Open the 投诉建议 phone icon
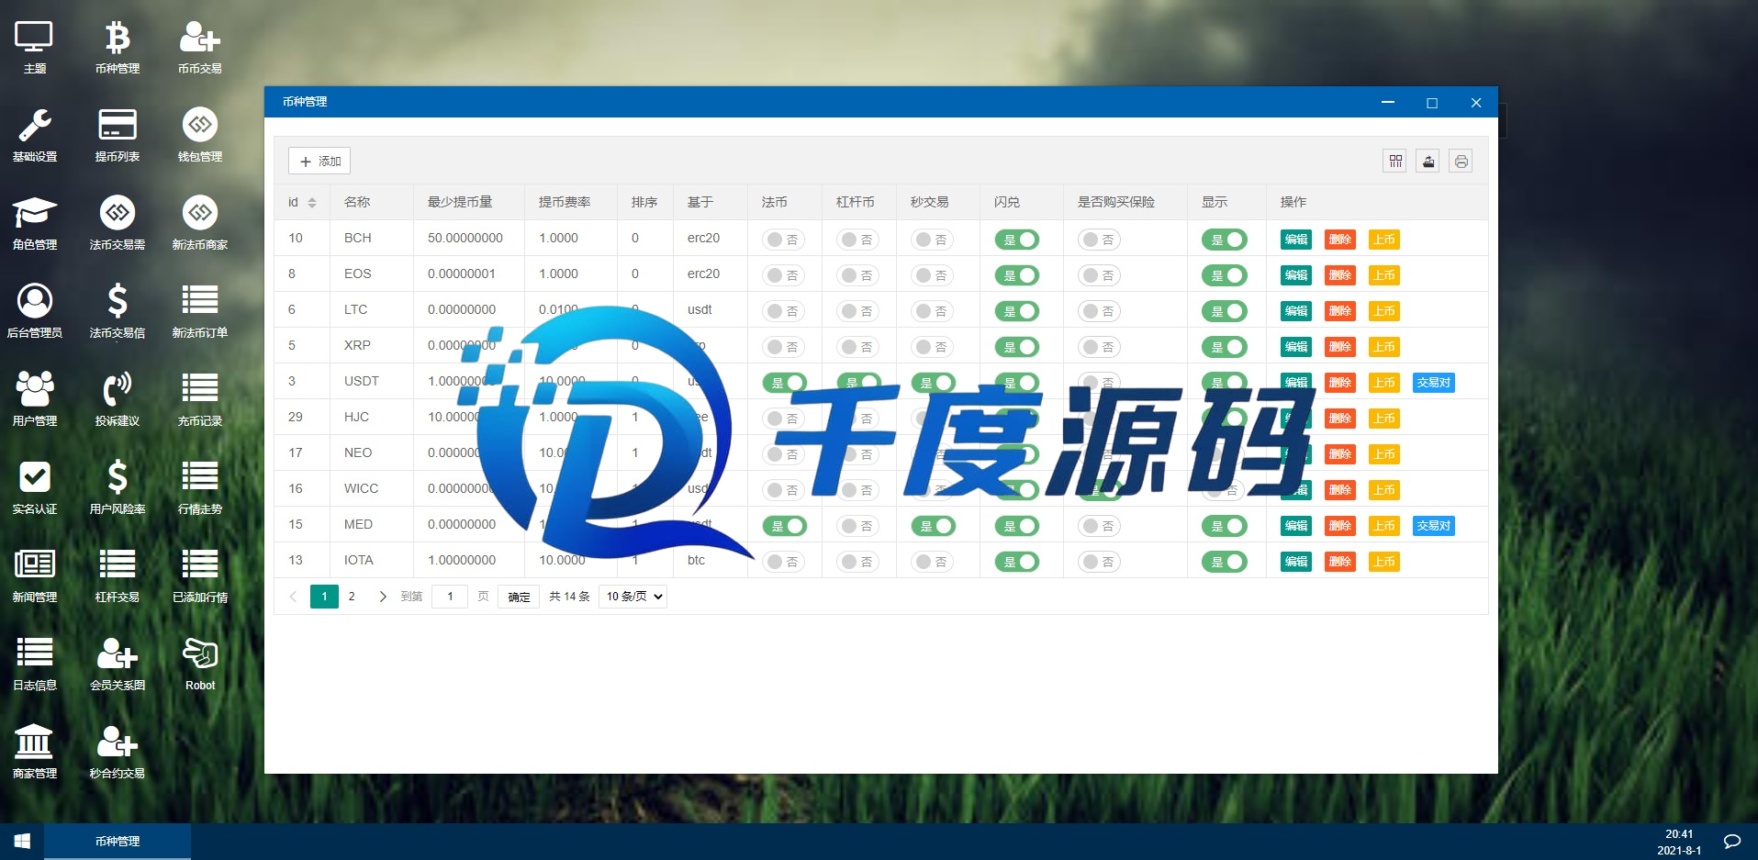The image size is (1758, 860). point(118,400)
